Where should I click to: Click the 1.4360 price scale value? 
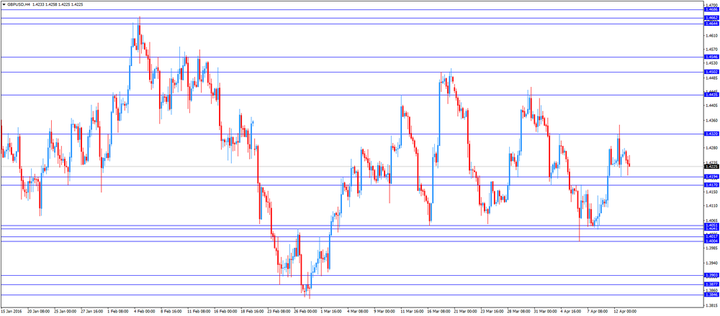coord(711,120)
